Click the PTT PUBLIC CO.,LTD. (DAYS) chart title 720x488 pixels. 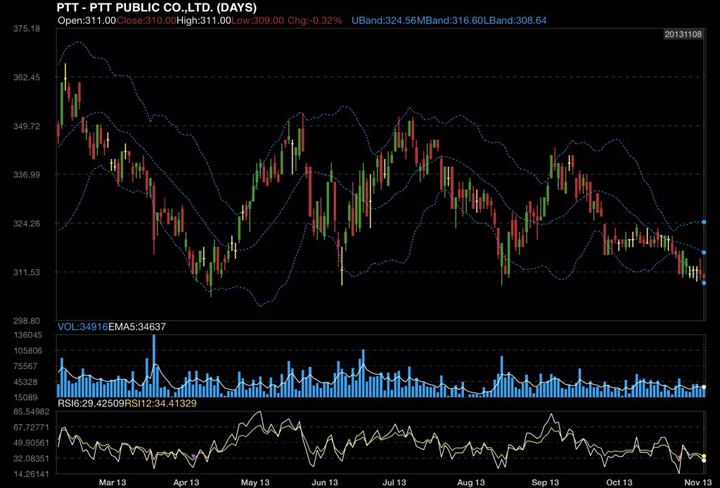click(157, 7)
